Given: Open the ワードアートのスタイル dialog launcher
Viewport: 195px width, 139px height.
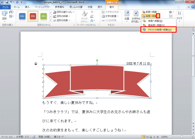Looking at the screenshot, I should [x=98, y=25].
